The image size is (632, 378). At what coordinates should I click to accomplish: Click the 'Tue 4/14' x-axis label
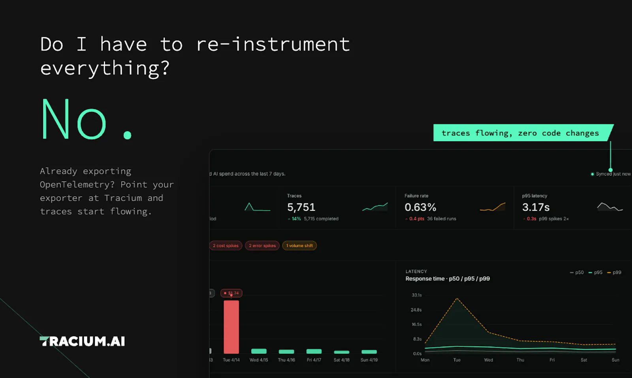(231, 360)
